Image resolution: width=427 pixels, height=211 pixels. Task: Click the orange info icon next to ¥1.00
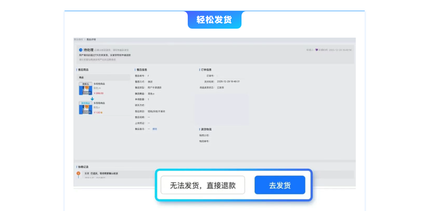pos(102,112)
